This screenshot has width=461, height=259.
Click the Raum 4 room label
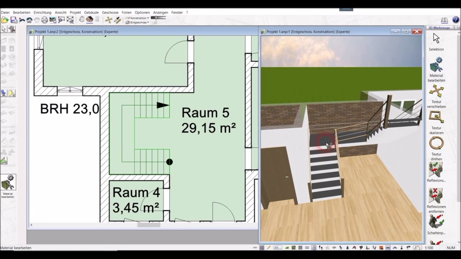pos(136,192)
